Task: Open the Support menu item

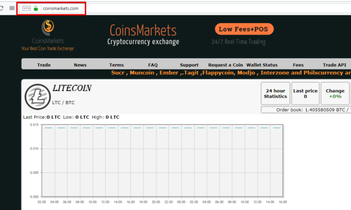Action: 189,65
